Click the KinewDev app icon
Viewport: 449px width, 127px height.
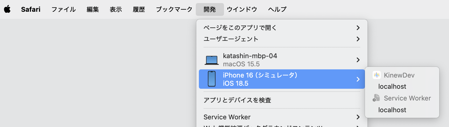tap(376, 75)
